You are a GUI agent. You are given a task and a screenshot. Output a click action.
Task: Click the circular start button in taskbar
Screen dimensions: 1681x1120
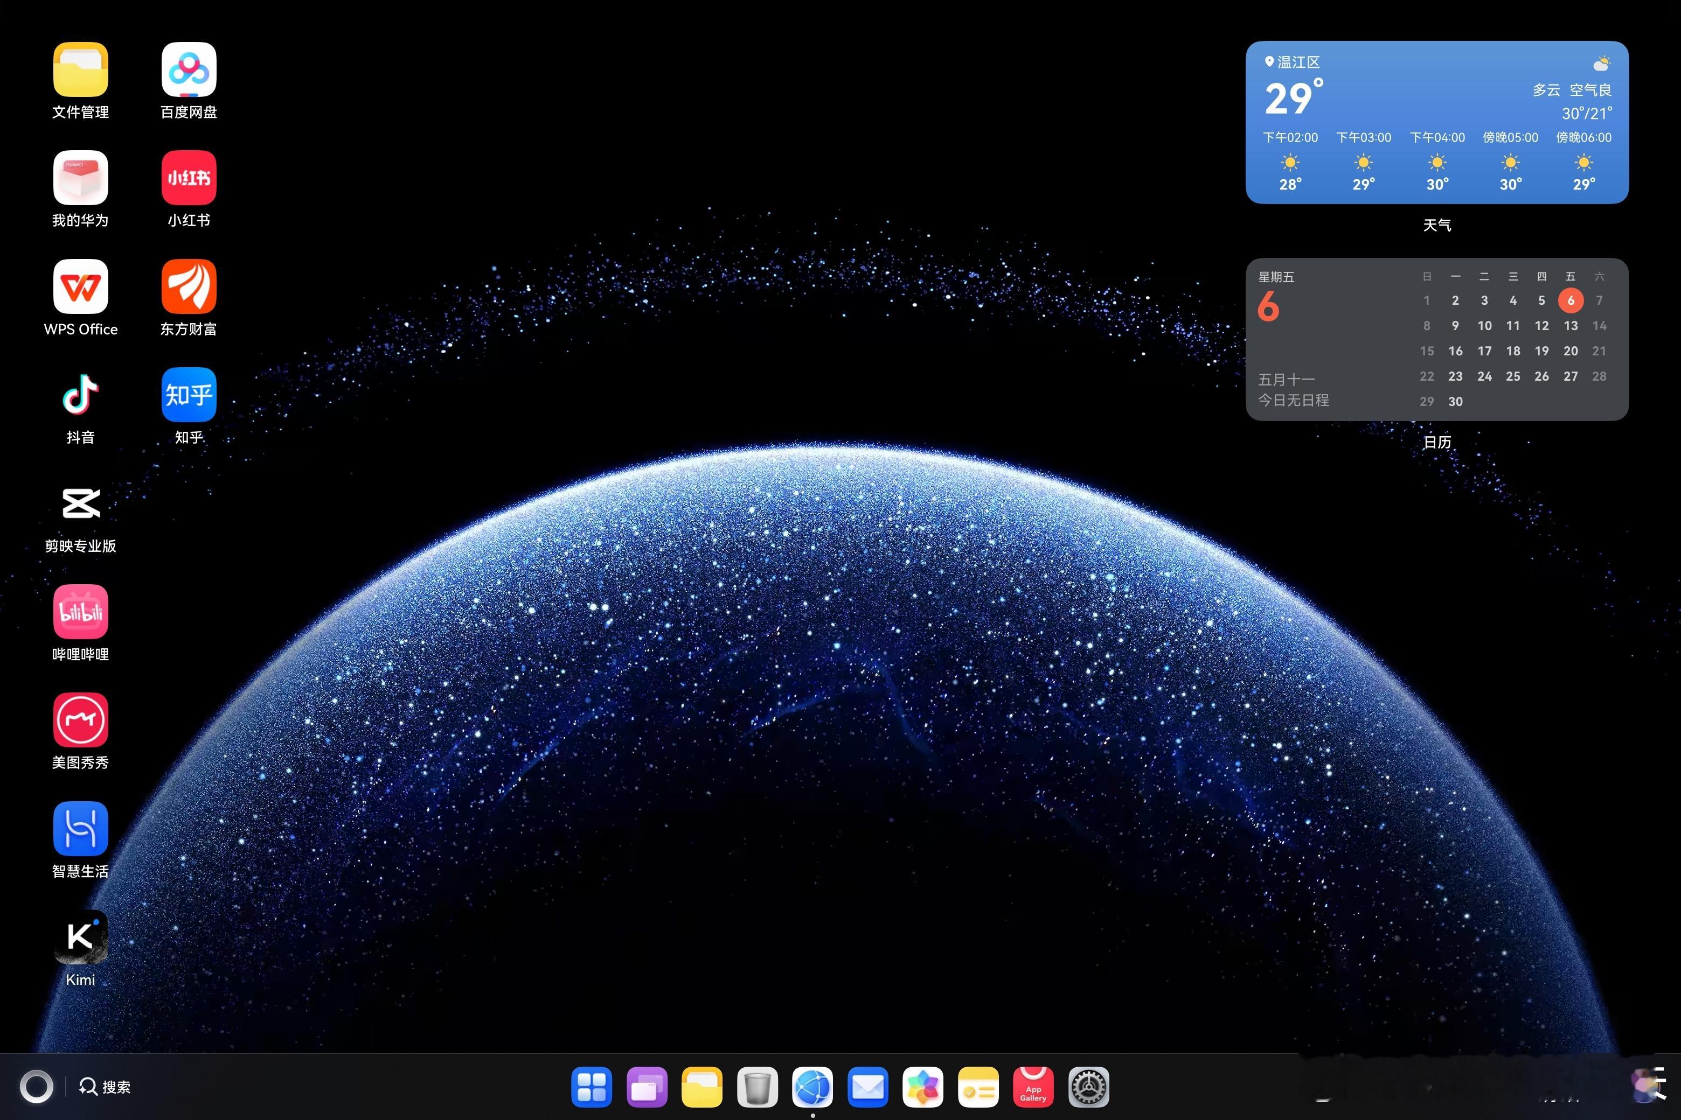coord(37,1087)
